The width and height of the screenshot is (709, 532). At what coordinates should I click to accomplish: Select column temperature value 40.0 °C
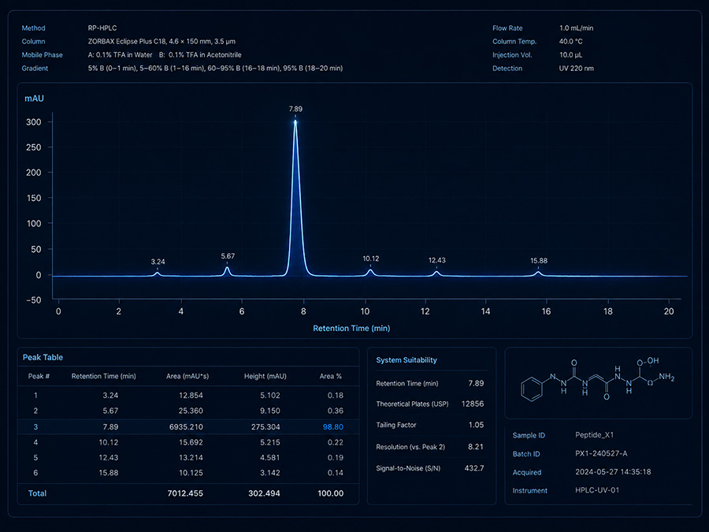pos(570,42)
